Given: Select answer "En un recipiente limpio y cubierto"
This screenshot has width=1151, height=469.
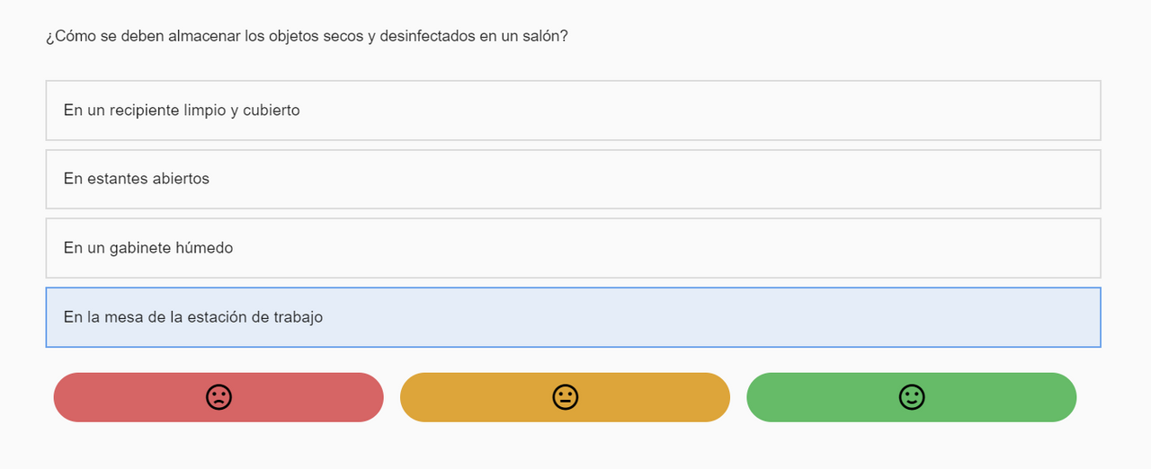Looking at the screenshot, I should pyautogui.click(x=573, y=111).
